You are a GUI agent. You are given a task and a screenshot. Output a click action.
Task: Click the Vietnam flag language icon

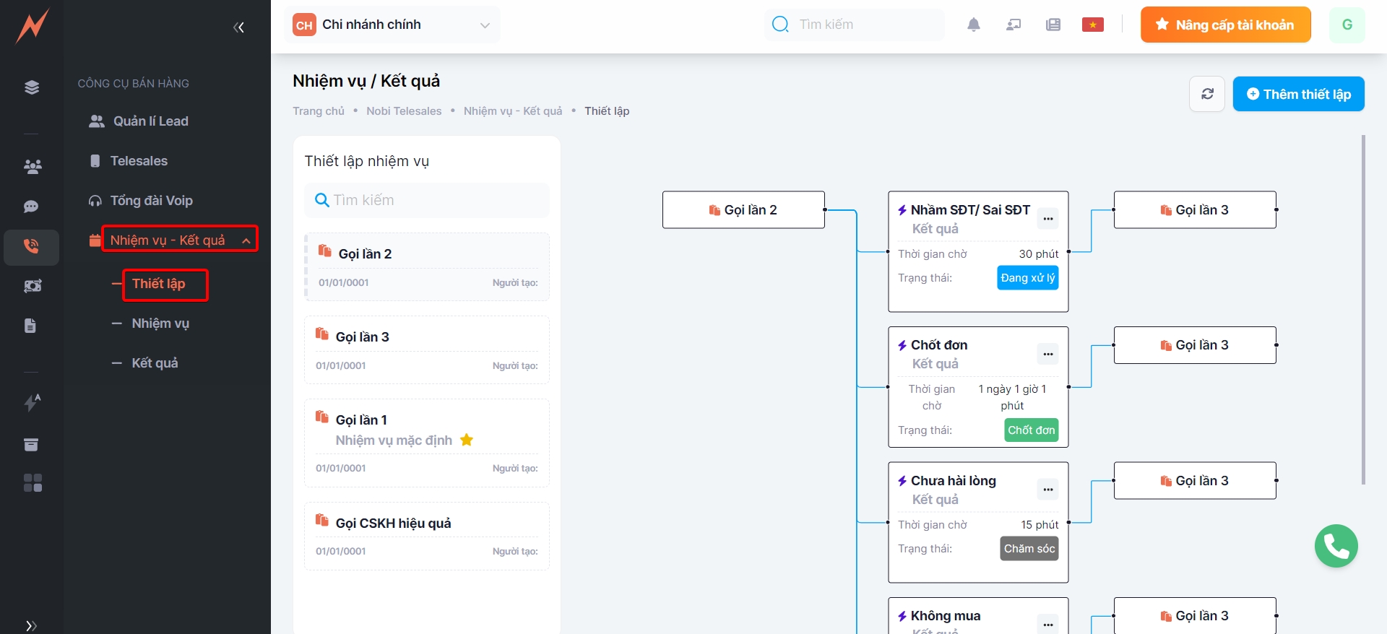tap(1092, 25)
